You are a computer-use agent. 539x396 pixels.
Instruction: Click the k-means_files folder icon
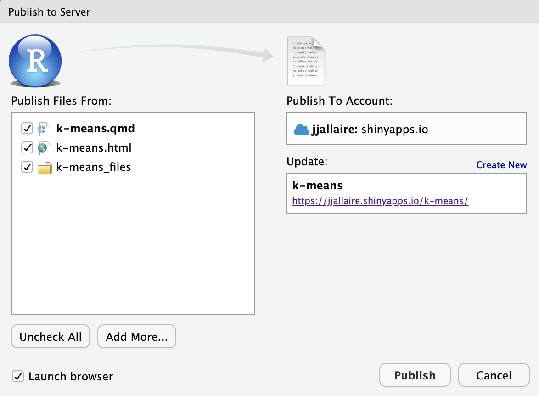[x=44, y=168]
